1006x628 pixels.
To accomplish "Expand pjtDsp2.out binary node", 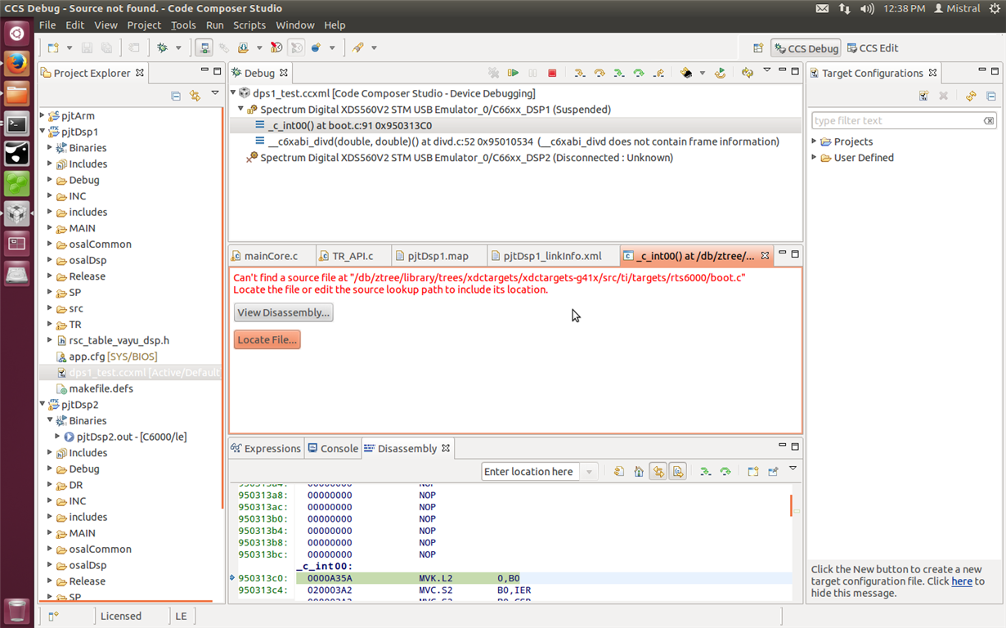I will [x=57, y=437].
